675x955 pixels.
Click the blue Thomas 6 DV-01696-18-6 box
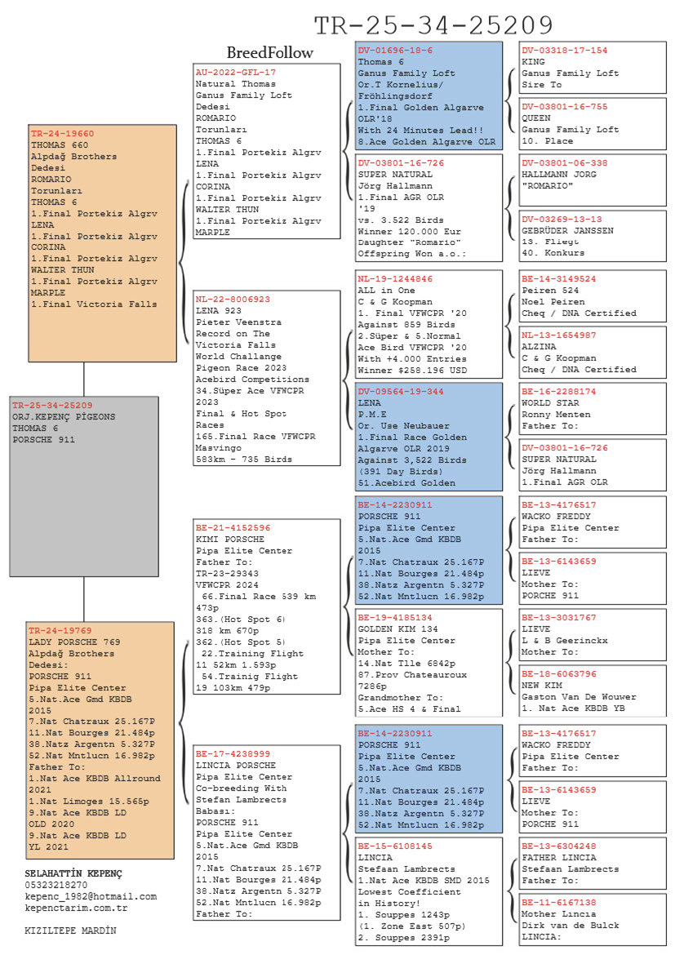(429, 95)
